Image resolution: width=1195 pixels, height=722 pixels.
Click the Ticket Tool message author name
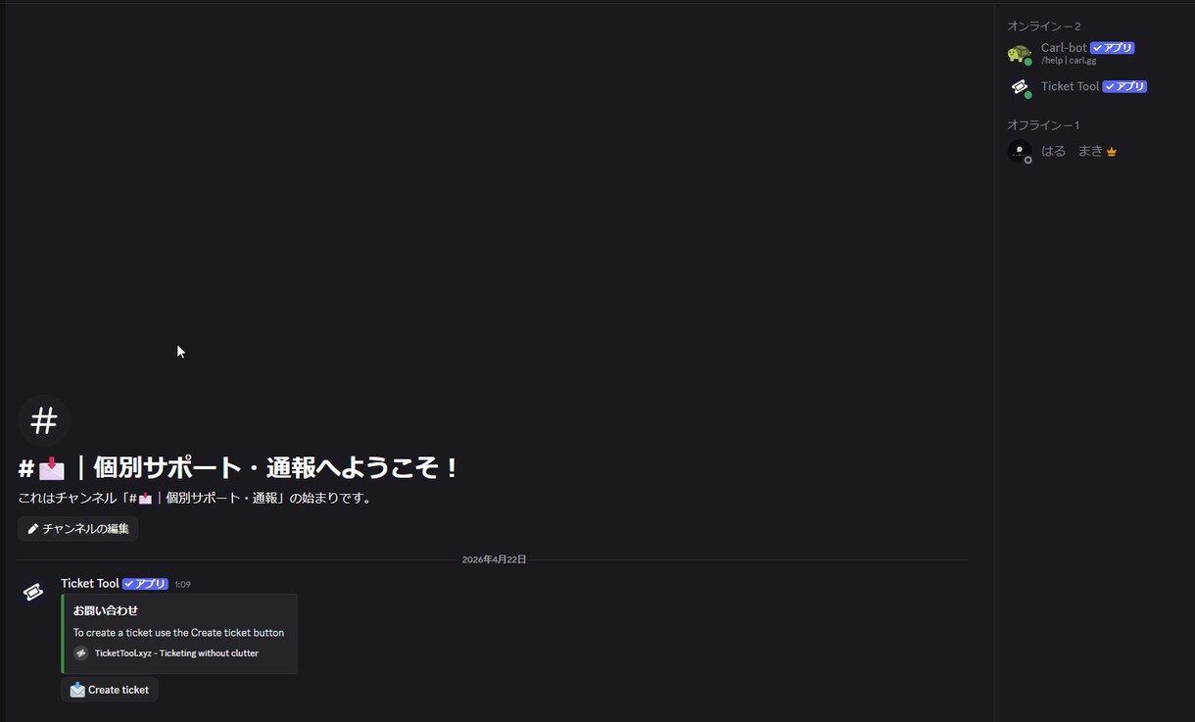coord(89,584)
